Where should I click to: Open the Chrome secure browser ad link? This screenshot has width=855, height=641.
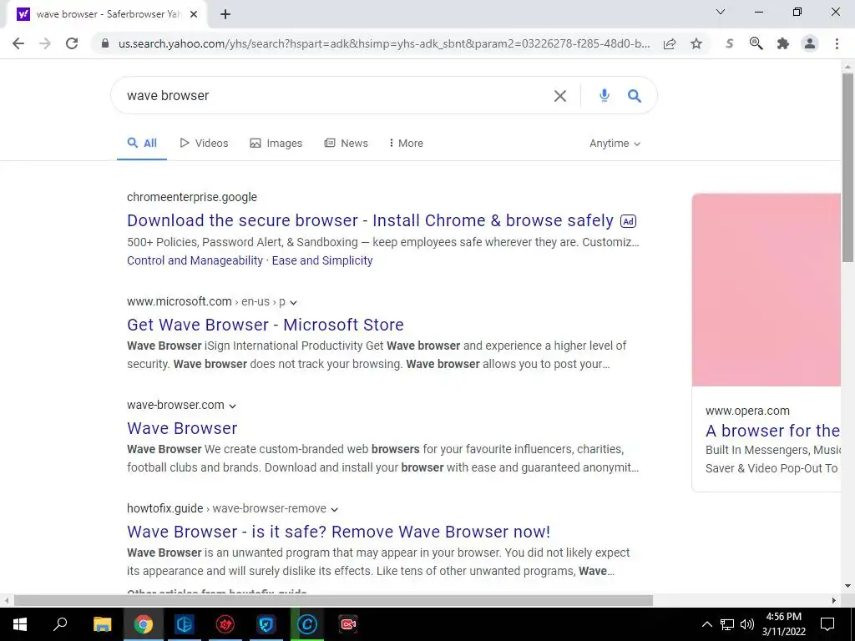370,220
